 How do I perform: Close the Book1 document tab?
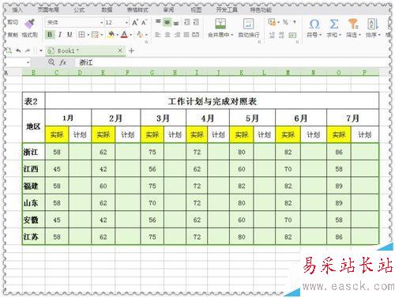120,51
